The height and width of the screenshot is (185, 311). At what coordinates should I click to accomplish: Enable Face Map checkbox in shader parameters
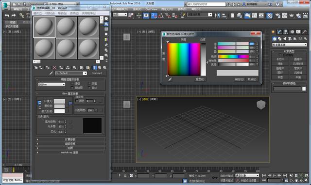(72, 88)
